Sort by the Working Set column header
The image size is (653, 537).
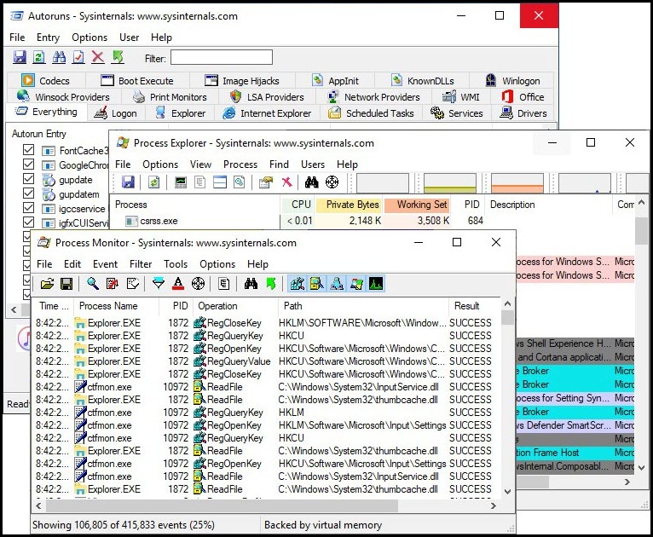click(418, 205)
